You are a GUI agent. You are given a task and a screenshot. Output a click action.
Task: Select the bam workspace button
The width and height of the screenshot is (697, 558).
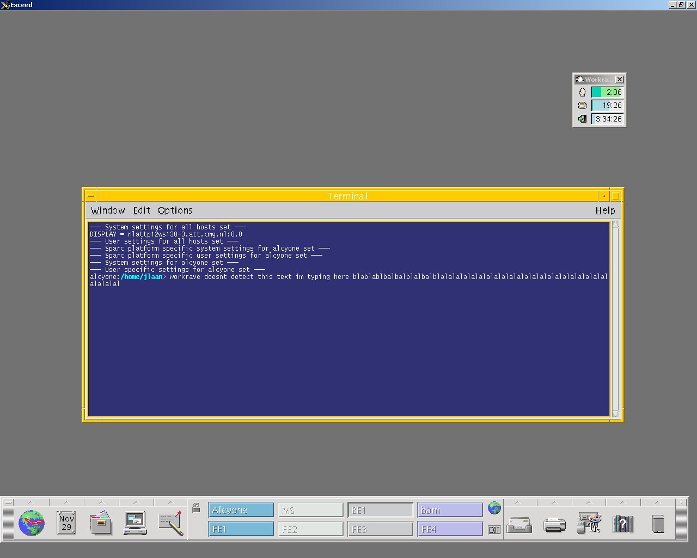coord(450,510)
